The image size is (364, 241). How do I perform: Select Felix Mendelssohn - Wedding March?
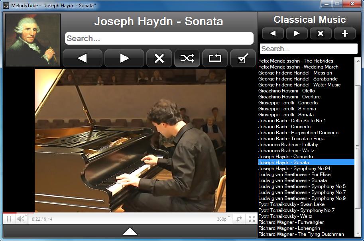306,67
